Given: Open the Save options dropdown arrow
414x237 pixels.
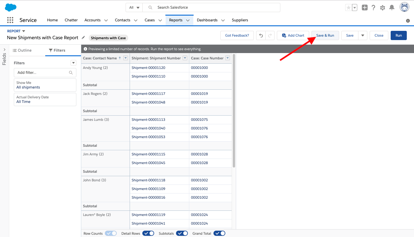Looking at the screenshot, I should tap(362, 35).
